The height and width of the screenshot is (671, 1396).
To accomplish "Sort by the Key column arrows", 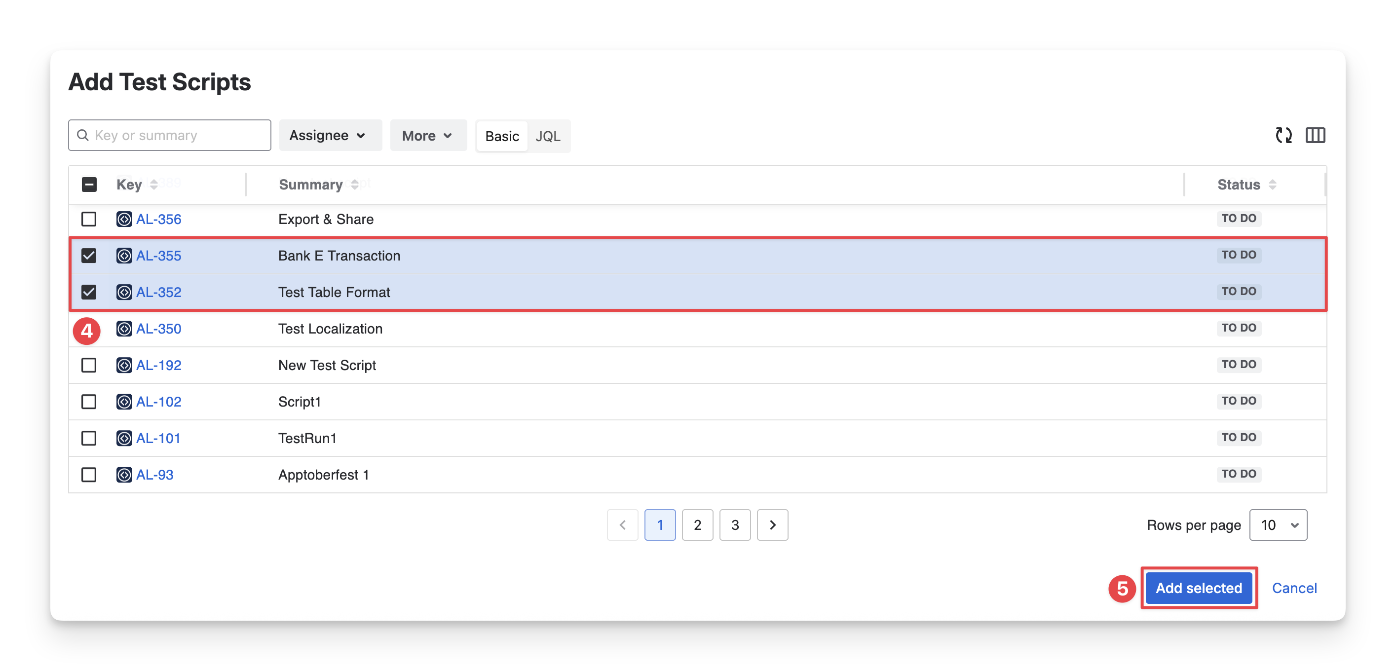I will tap(154, 185).
